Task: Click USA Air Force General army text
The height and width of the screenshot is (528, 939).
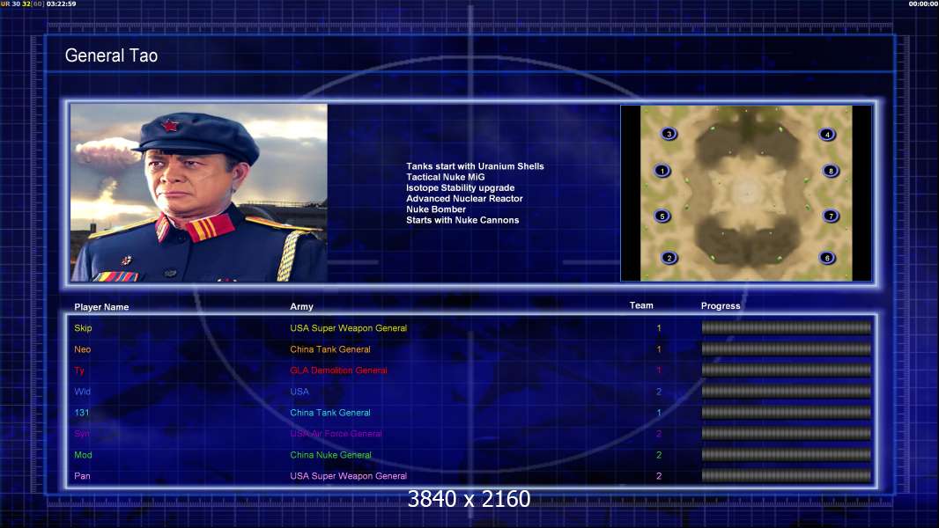Action: 336,434
